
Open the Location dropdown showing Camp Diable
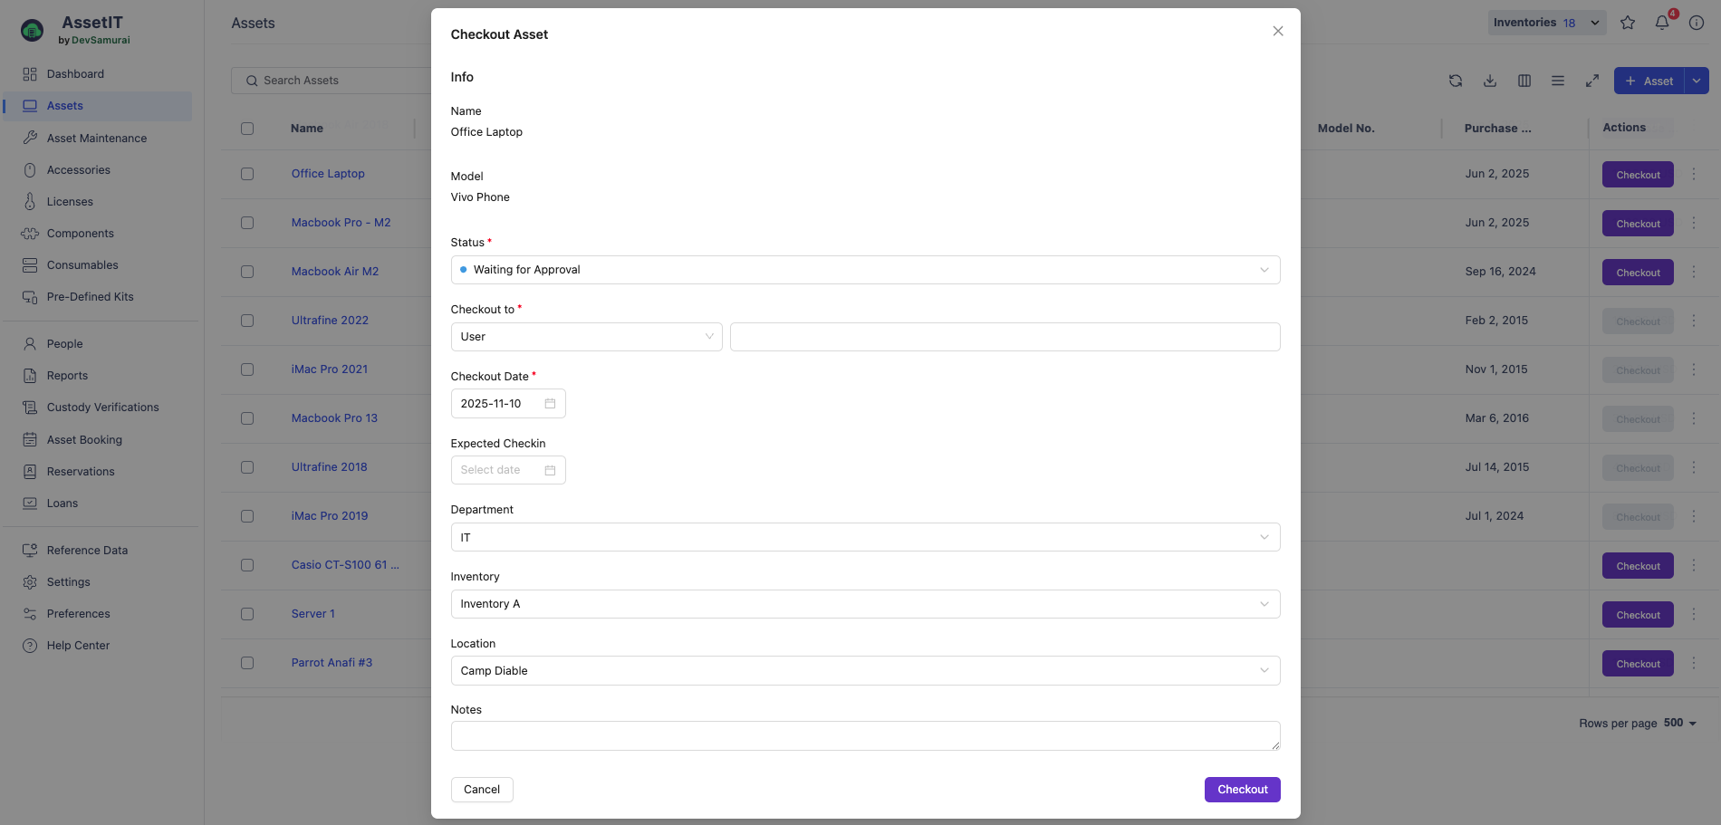point(865,671)
